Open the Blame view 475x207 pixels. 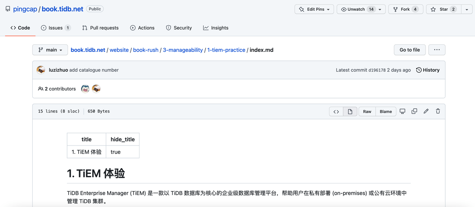click(386, 111)
